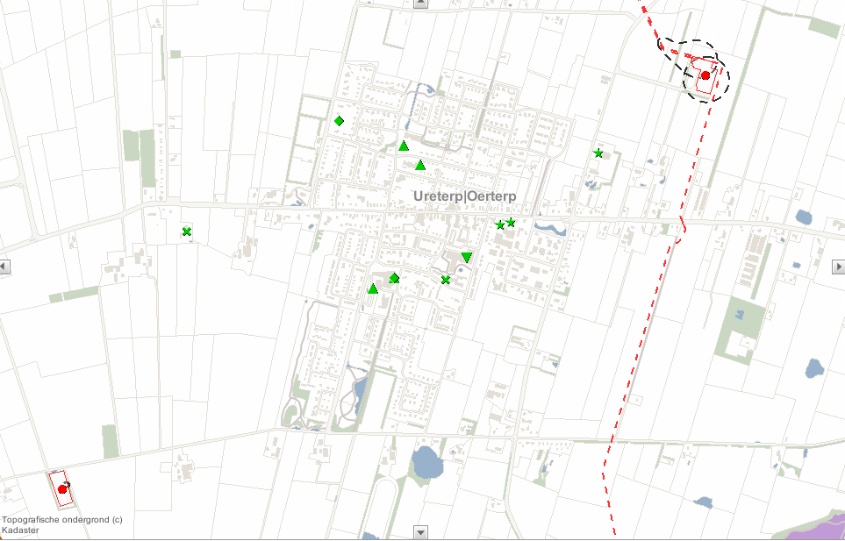Click the lone green triangle in the southwestern village
Screen dimensions: 845x541
click(372, 289)
